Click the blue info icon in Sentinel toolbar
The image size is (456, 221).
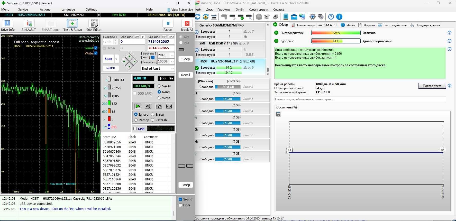(x=339, y=17)
